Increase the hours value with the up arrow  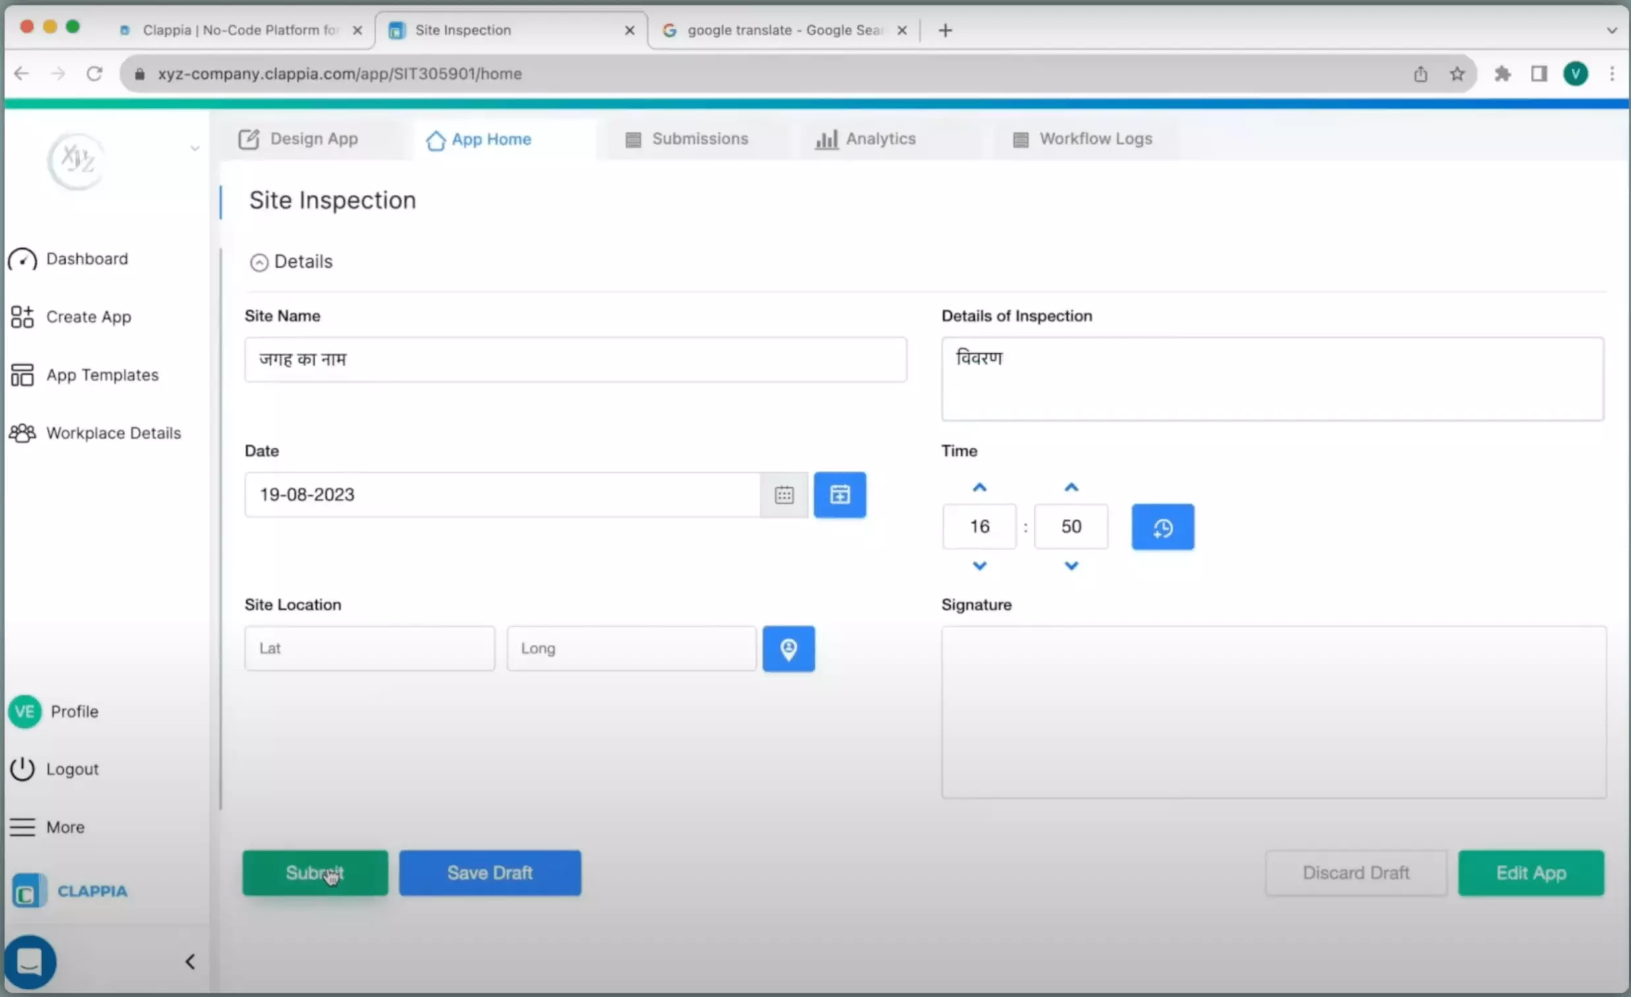tap(979, 487)
